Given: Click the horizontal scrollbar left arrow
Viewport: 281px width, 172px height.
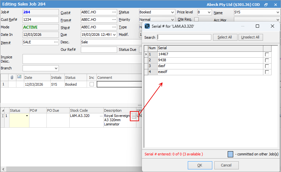Looking at the screenshot, I should (x=3, y=169).
